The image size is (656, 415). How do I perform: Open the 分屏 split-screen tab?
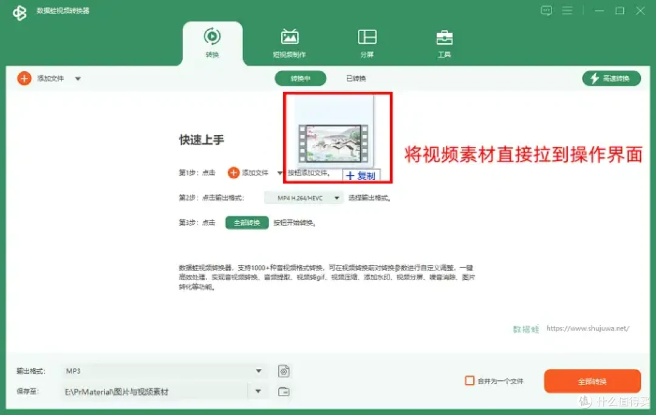(x=367, y=44)
